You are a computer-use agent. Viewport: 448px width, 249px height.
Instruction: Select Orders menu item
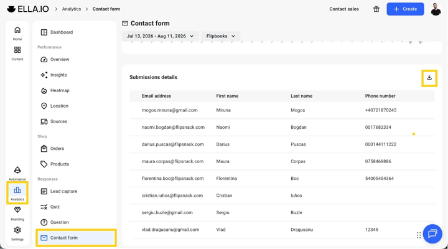tap(76, 149)
